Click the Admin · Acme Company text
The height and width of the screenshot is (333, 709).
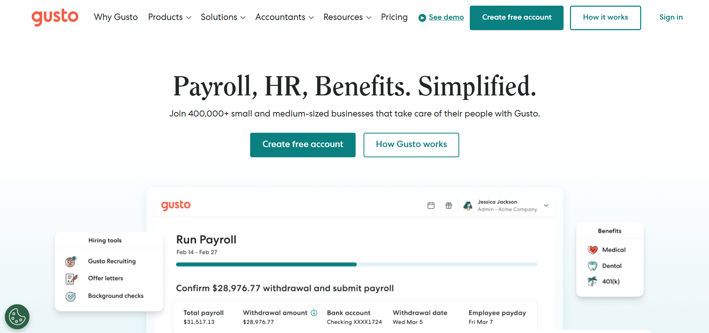(507, 209)
